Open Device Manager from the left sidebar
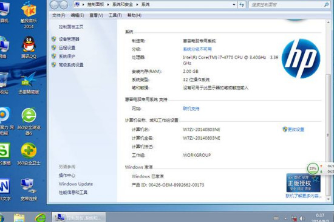Viewport: 334px width, 222px height. coord(69,39)
